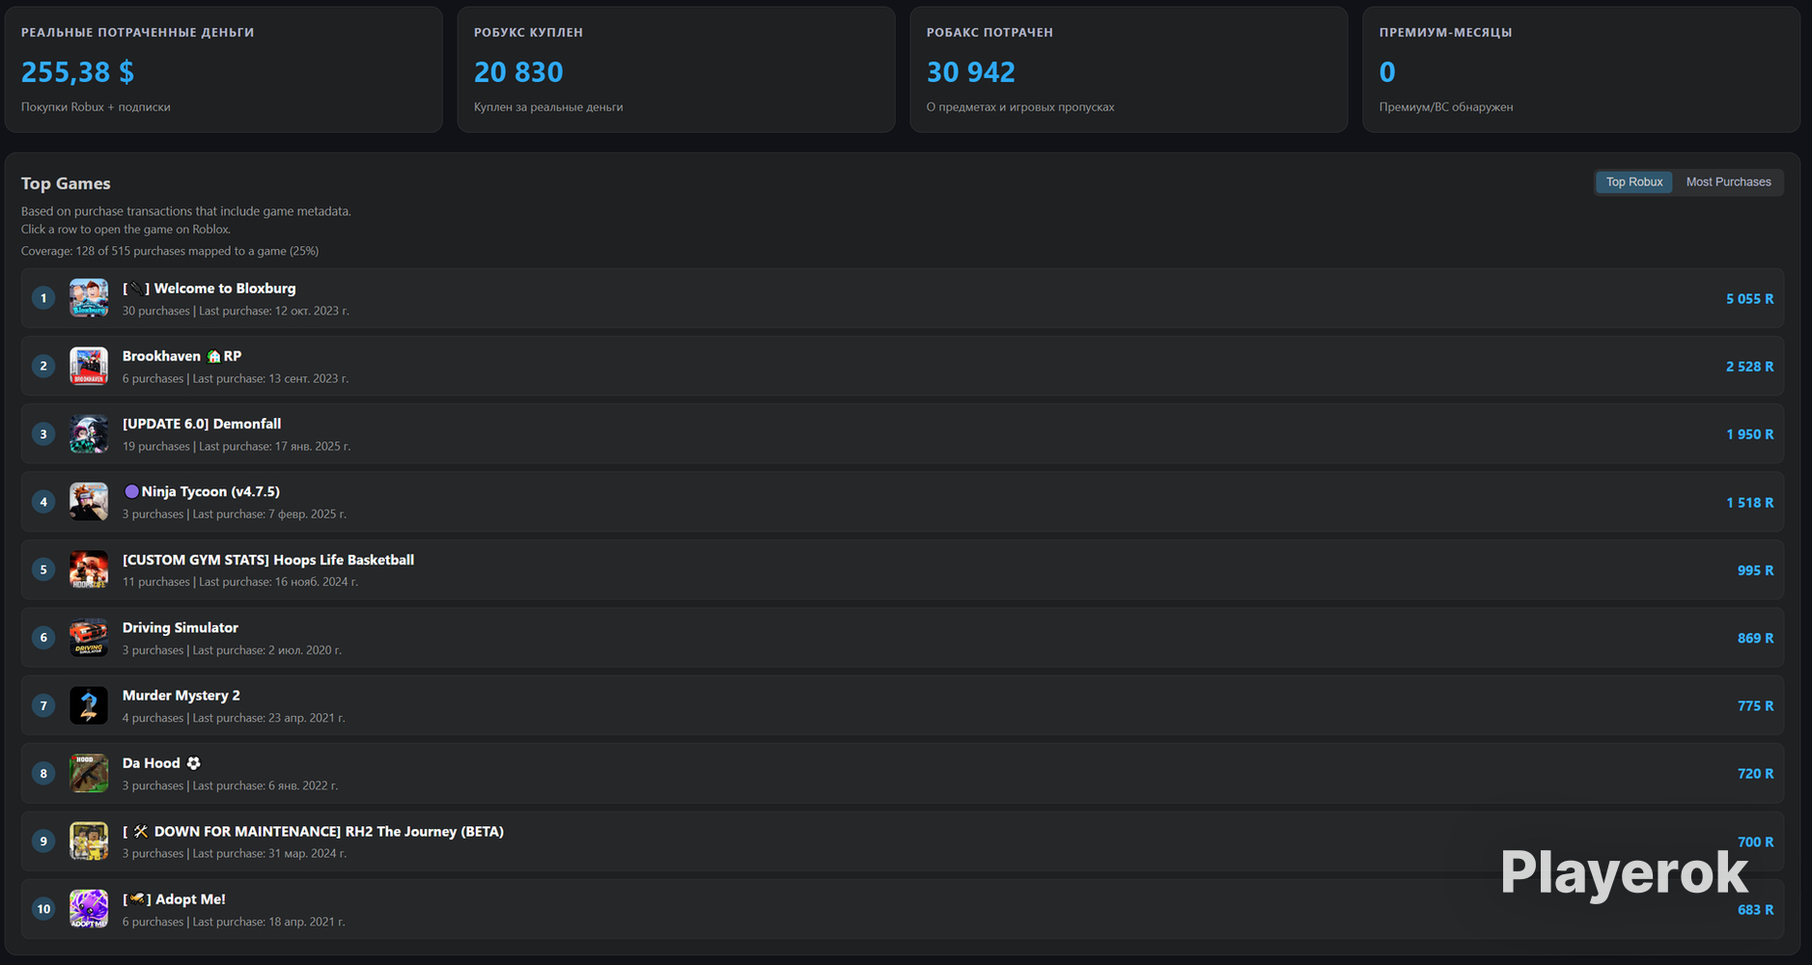1812x965 pixels.
Task: Open the Driving Simulator game thumbnail
Action: [89, 638]
